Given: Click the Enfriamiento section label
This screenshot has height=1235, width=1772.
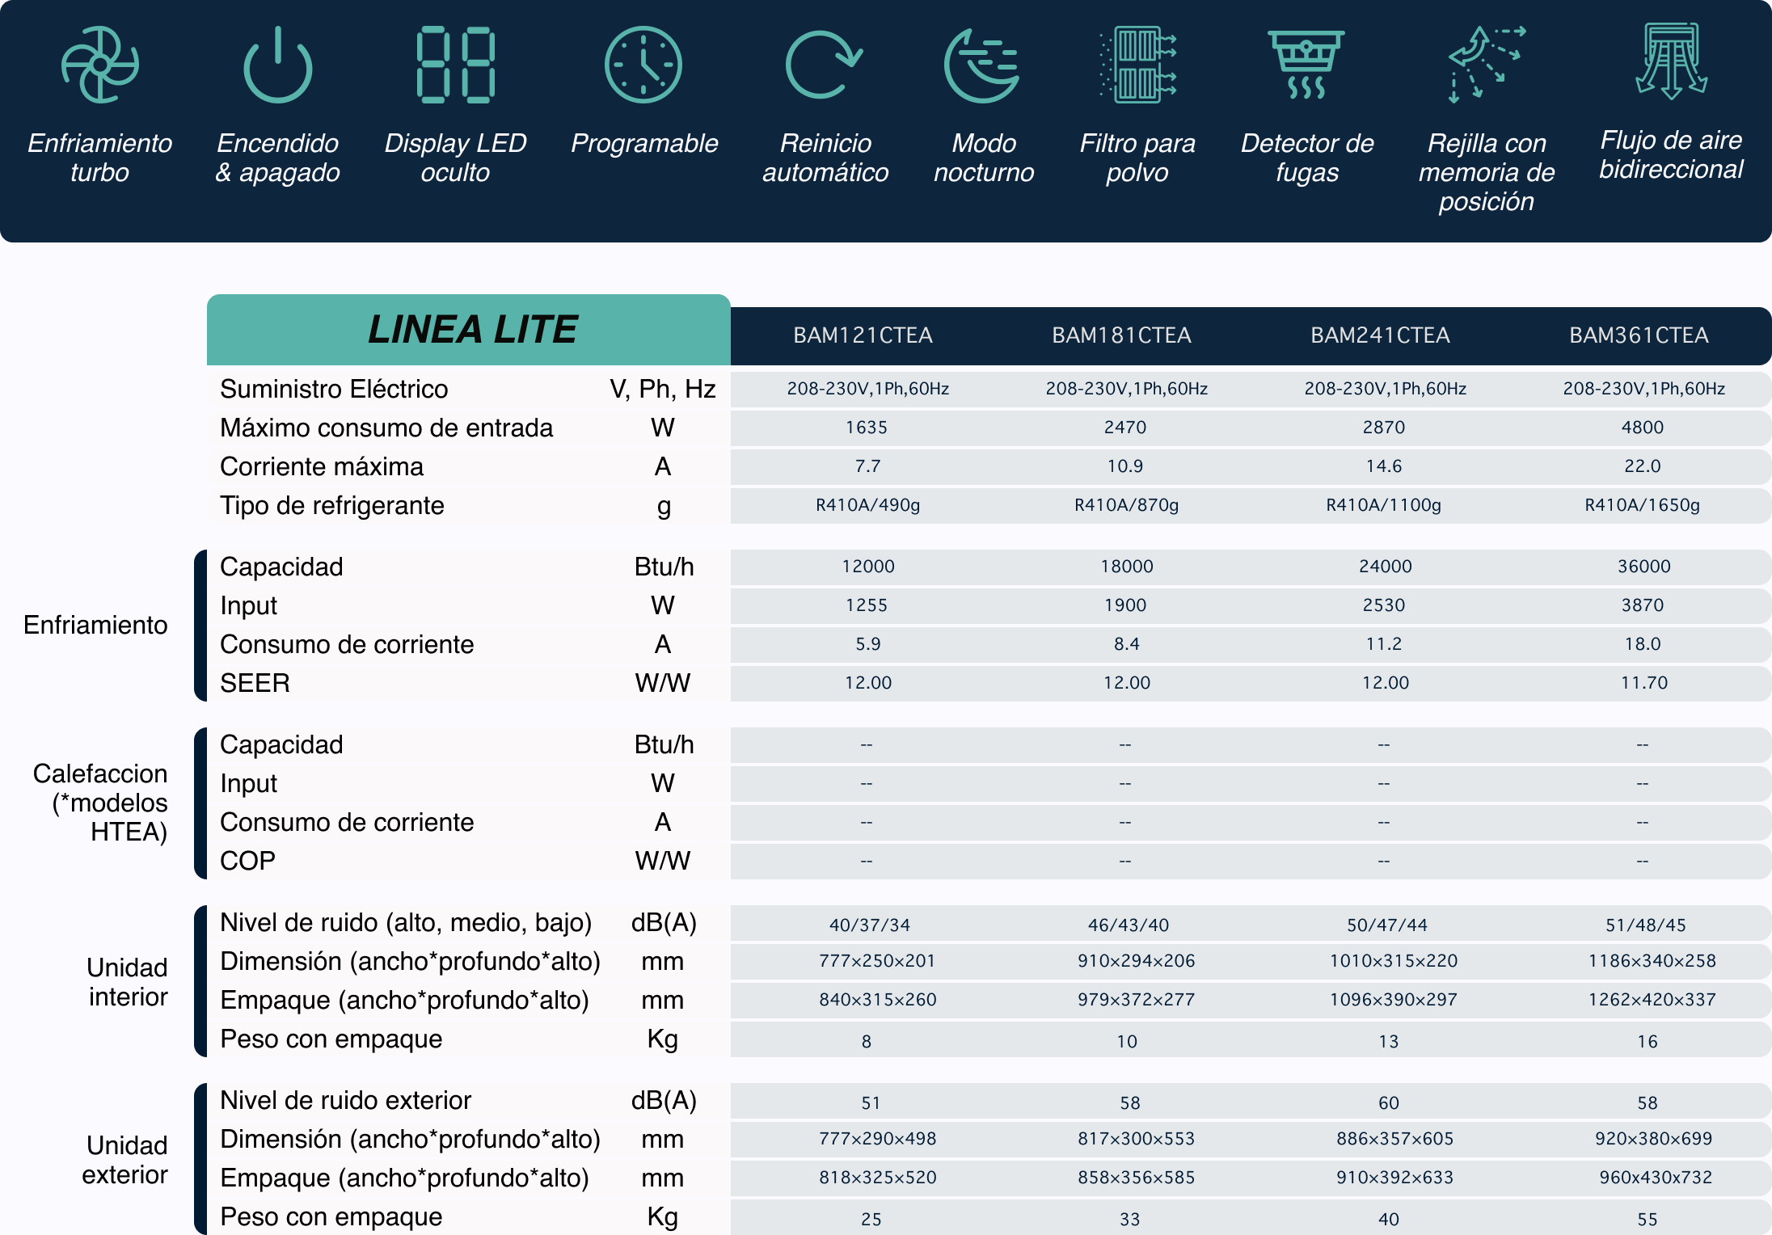Looking at the screenshot, I should point(95,625).
